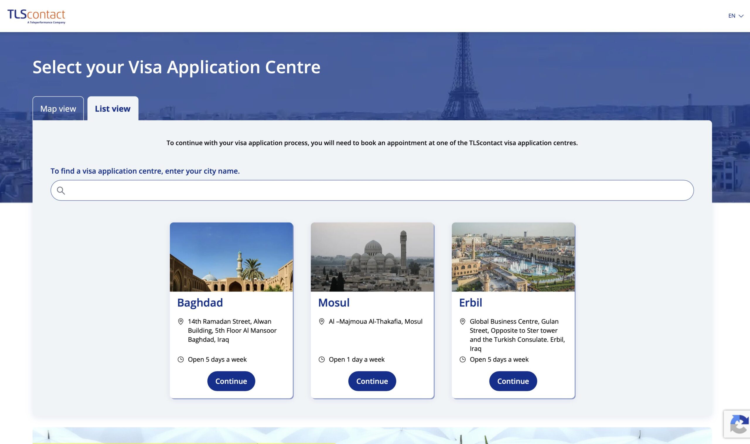
Task: Click the Al-Majmoua Al-Thakafia address
Action: tap(376, 322)
